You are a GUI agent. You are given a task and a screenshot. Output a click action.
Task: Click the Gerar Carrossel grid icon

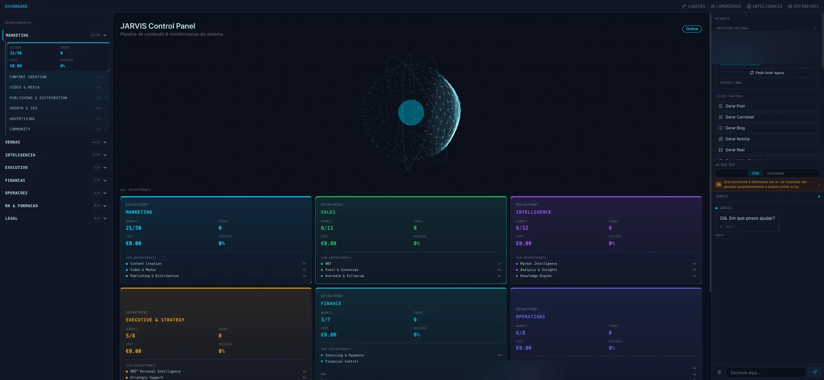point(721,117)
